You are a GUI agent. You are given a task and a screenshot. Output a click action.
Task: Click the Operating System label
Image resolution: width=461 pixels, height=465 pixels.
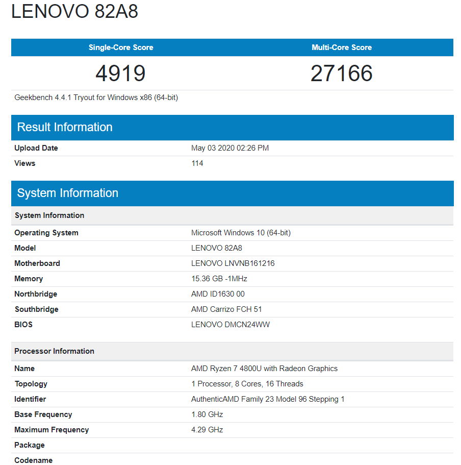click(x=46, y=233)
